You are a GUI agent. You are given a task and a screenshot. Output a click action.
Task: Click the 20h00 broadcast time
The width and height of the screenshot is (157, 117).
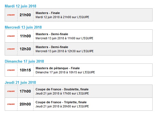(x=25, y=104)
